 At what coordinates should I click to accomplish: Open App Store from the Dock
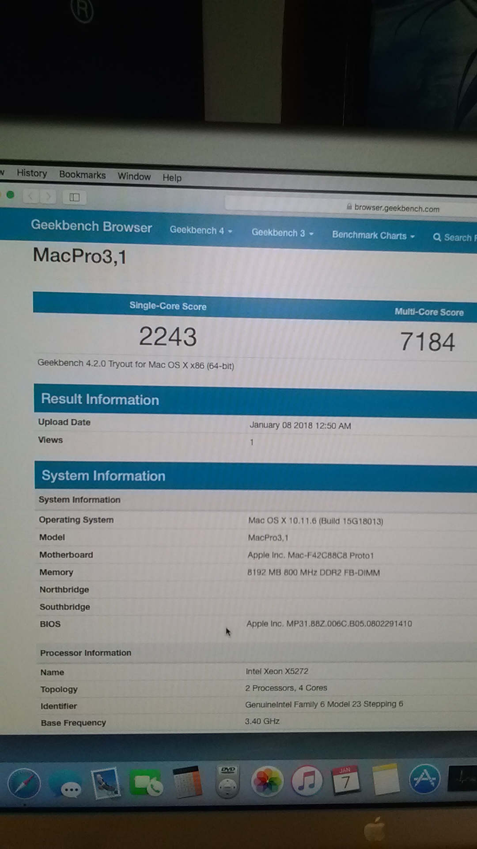tap(424, 779)
